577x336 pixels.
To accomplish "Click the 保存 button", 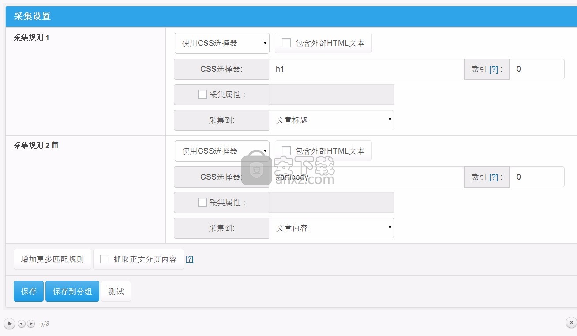I will [29, 291].
